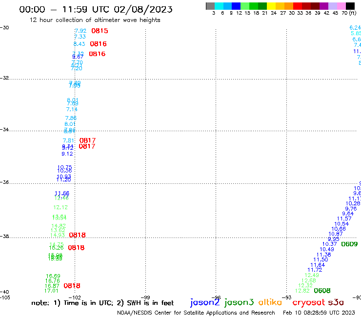The height and width of the screenshot is (317, 361).
Task: Select the 11.57 wave height reading
Action: point(344,218)
